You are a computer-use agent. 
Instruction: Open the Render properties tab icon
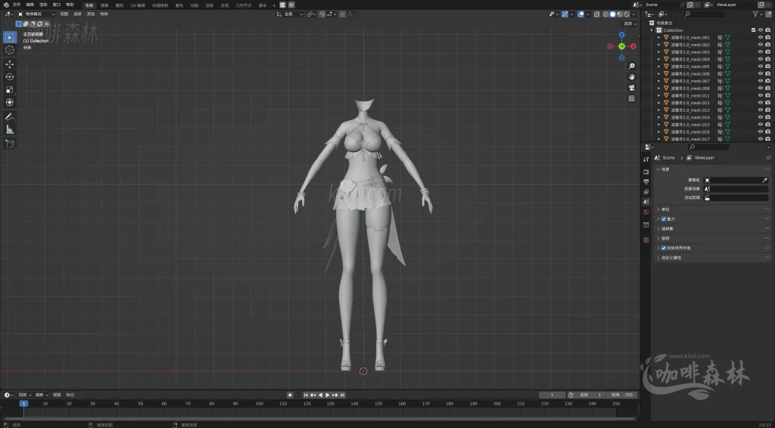point(646,172)
